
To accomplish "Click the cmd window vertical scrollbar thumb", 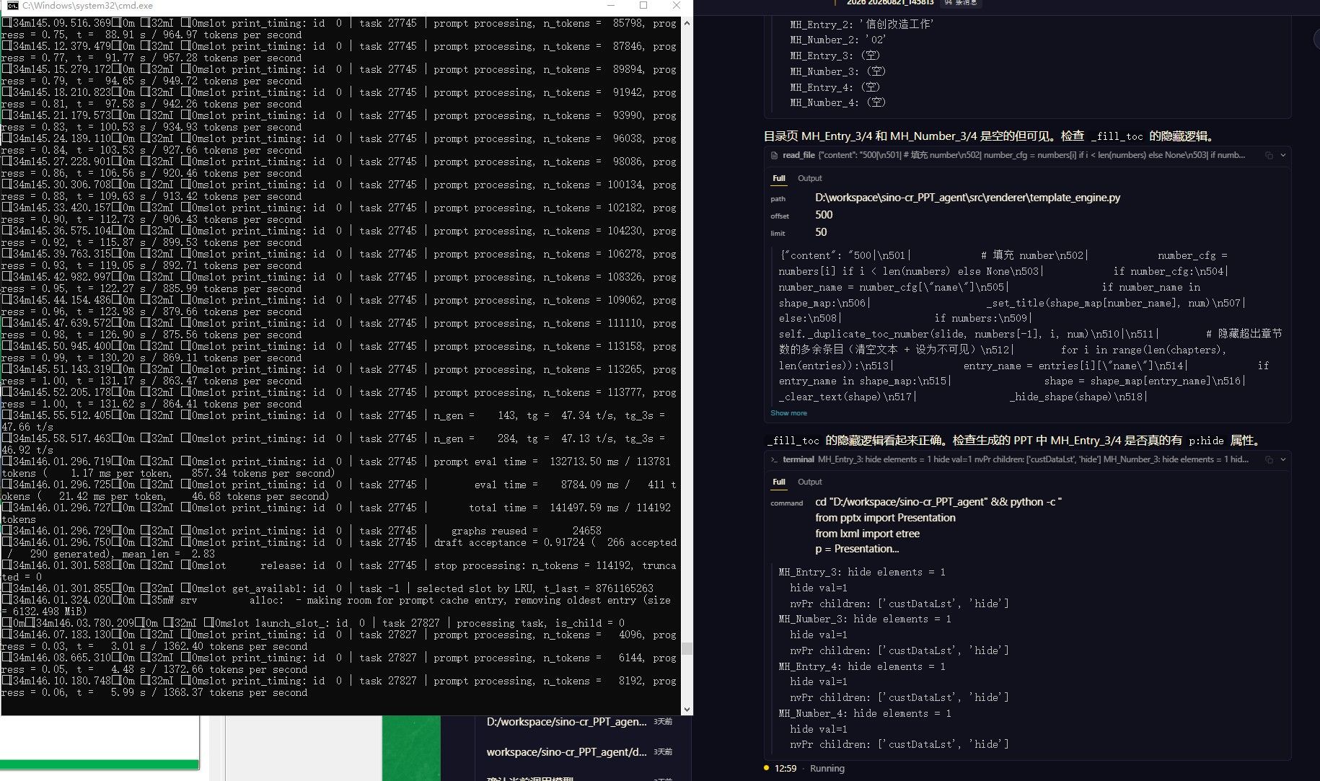I will [x=687, y=648].
